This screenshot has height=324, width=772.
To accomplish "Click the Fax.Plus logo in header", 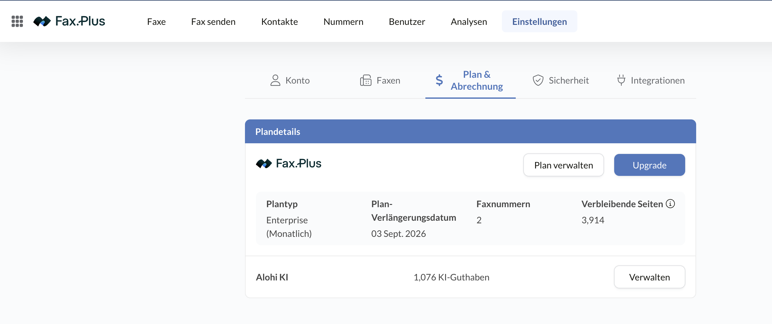I will 69,21.
